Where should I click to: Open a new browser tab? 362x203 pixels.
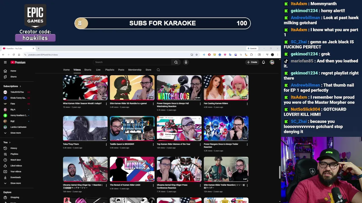click(x=38, y=48)
